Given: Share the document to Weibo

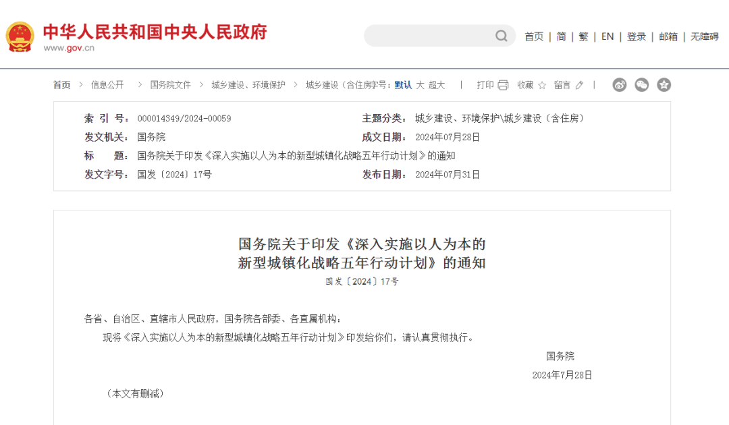Looking at the screenshot, I should (x=620, y=85).
